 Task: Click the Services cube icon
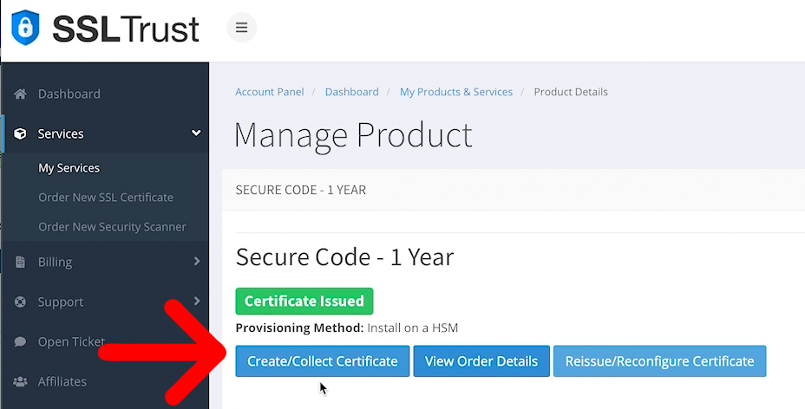pos(21,134)
